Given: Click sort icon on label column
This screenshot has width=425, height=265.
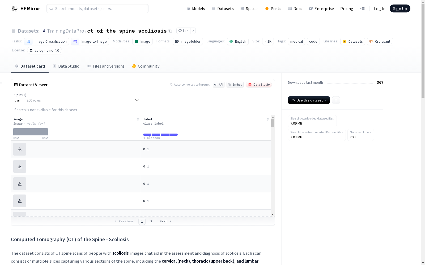Looking at the screenshot, I should [x=268, y=119].
